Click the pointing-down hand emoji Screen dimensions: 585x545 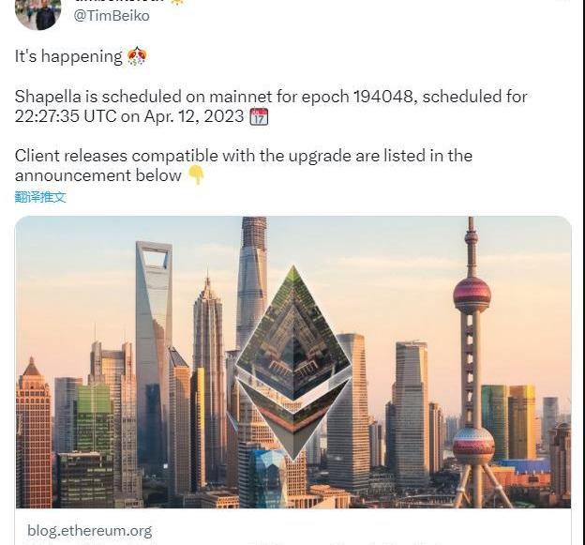pos(196,175)
